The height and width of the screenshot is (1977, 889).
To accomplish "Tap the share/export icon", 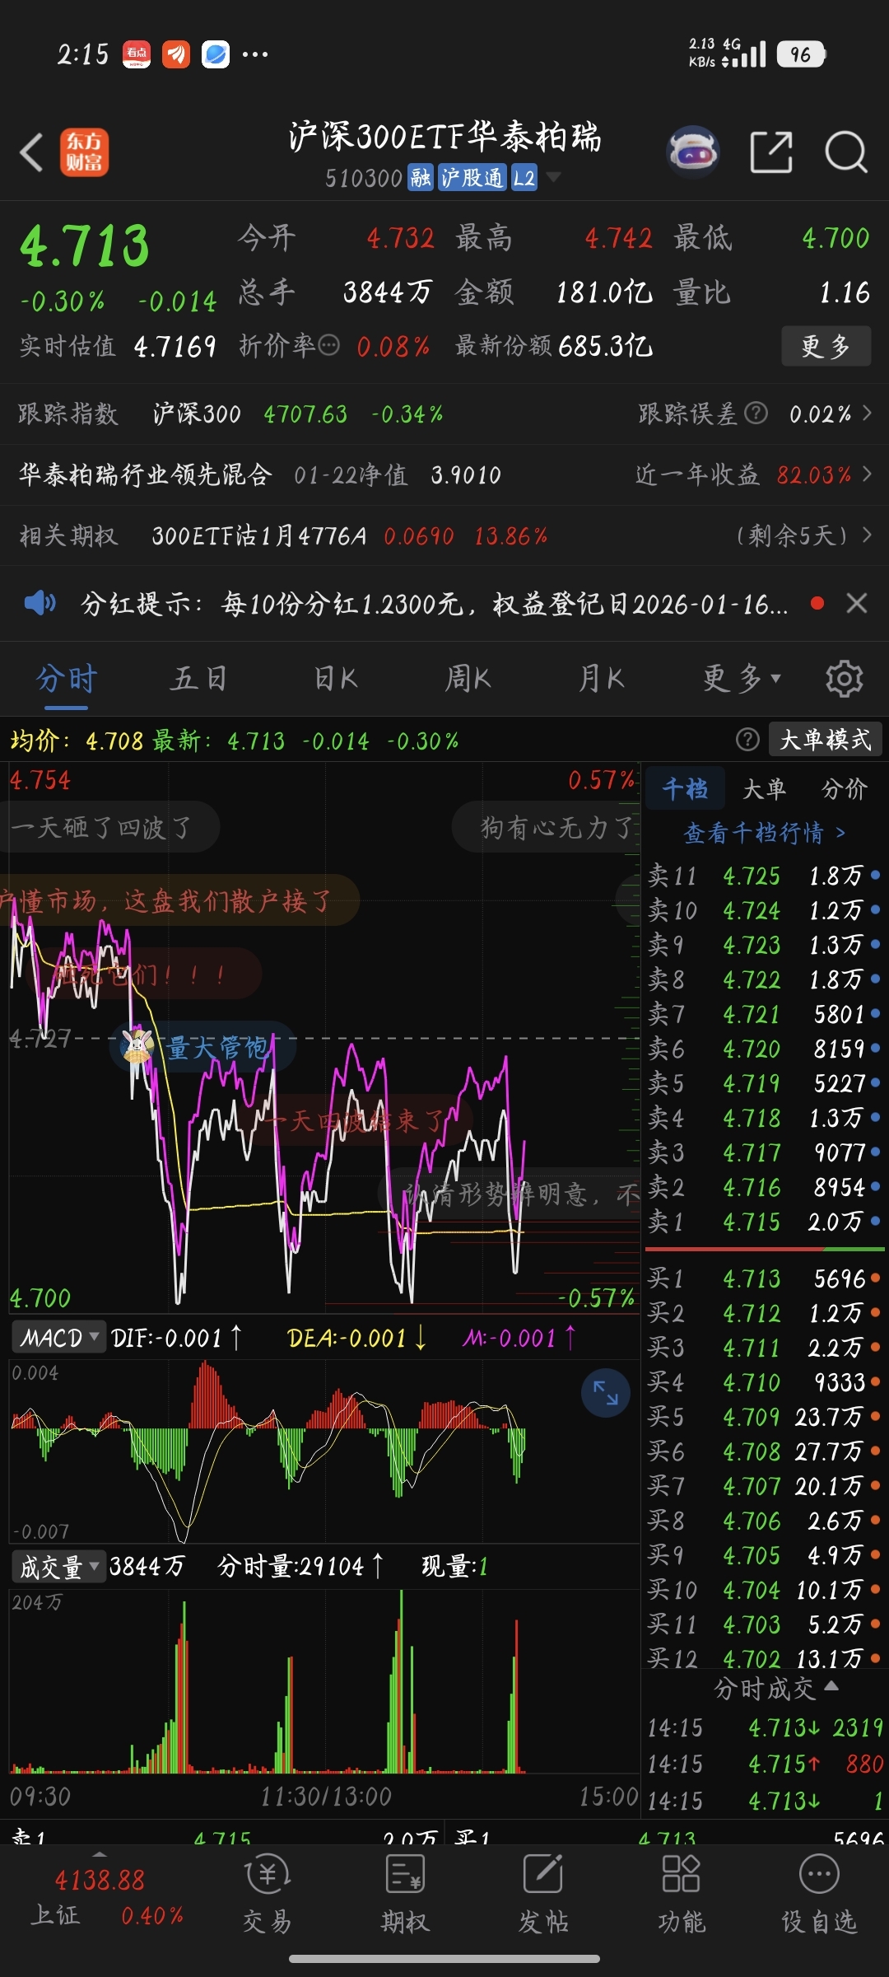I will 771,152.
